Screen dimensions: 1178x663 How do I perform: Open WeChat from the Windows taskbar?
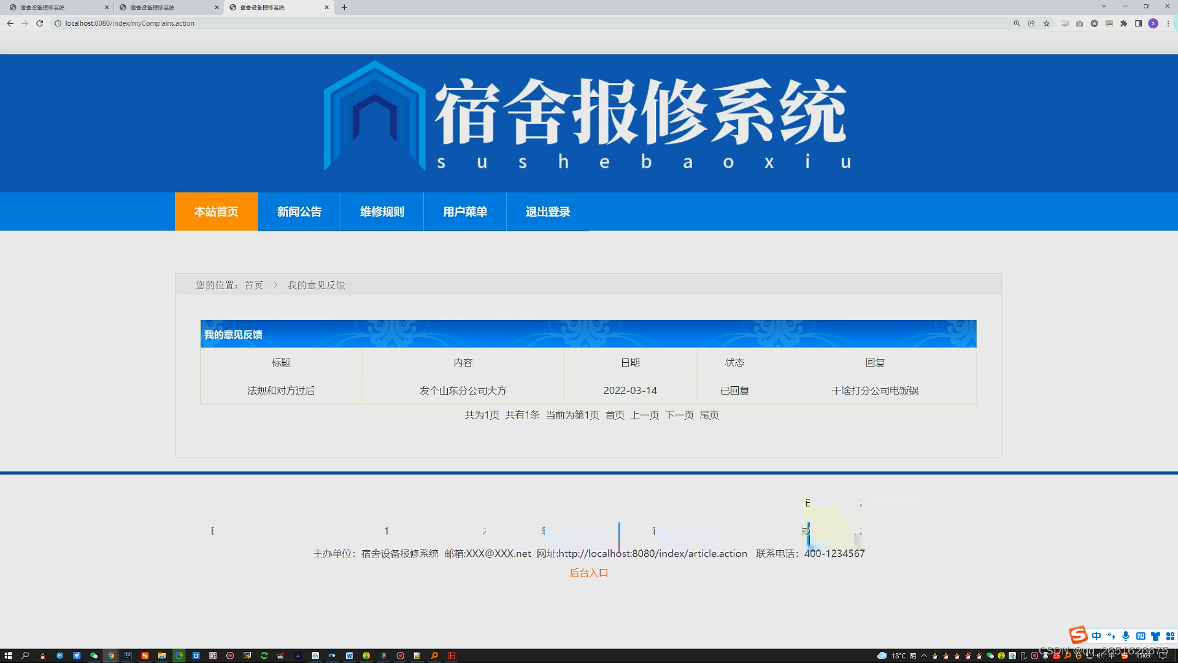[x=94, y=656]
